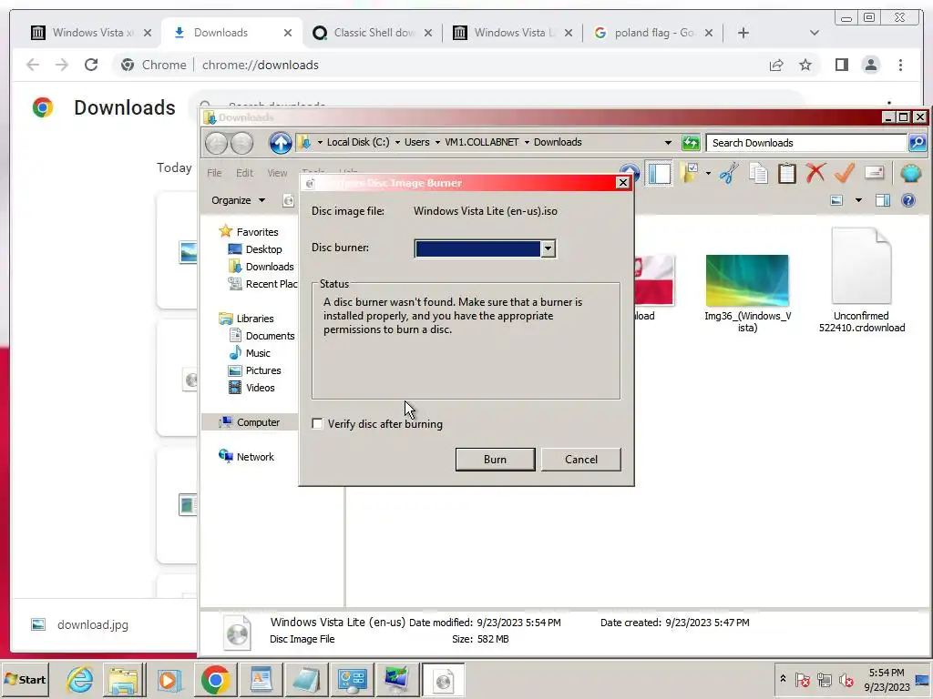933x699 pixels.
Task: Open Windows Media Player taskbar icon
Action: click(169, 679)
